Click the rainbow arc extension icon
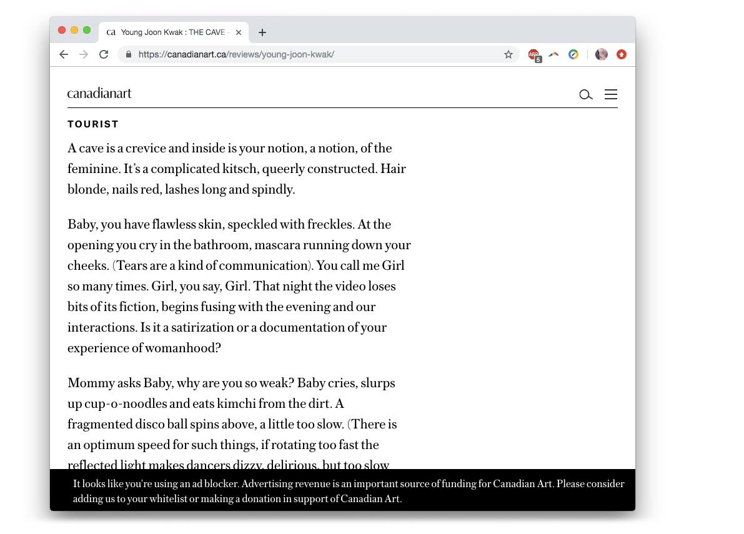This screenshot has width=744, height=534. [553, 54]
